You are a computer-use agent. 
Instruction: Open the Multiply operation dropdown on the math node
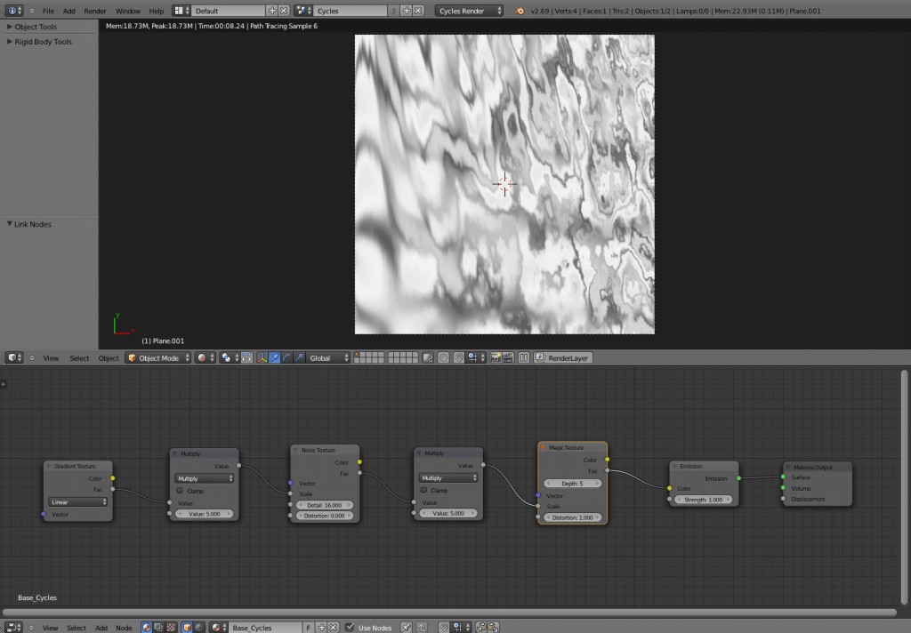tap(204, 477)
